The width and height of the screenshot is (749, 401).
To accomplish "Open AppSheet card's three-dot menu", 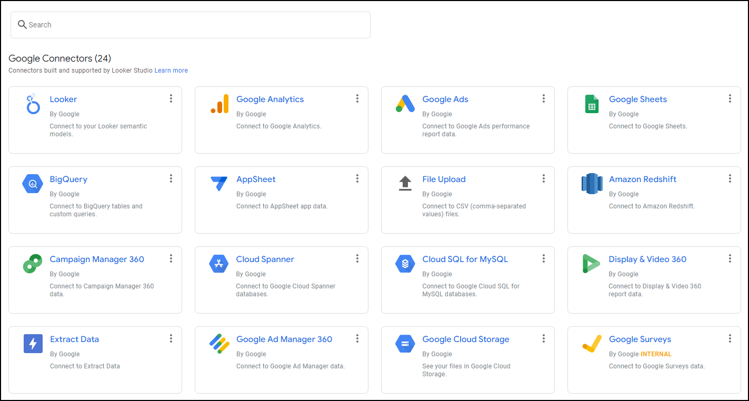I will pos(357,178).
